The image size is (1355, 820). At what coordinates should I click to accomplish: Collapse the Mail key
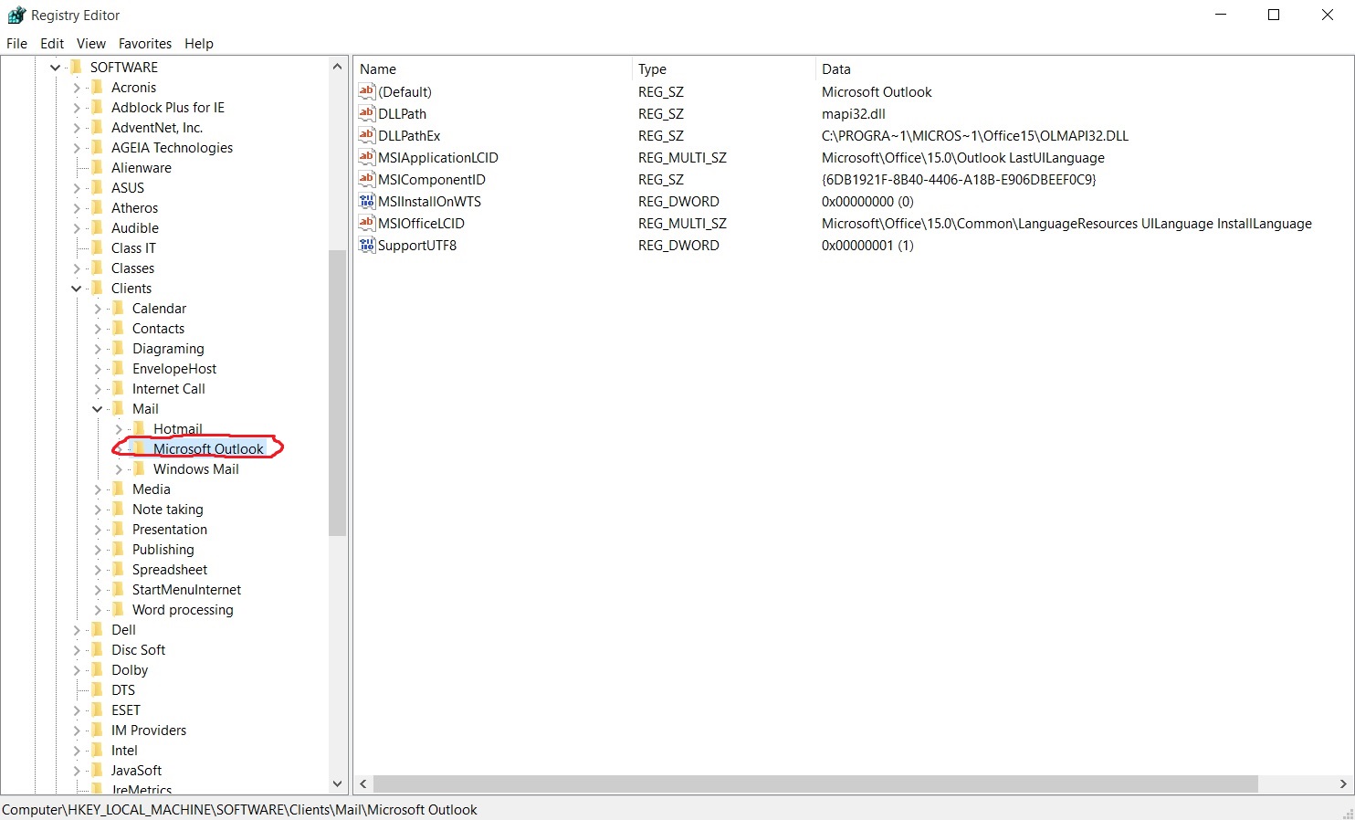[97, 409]
